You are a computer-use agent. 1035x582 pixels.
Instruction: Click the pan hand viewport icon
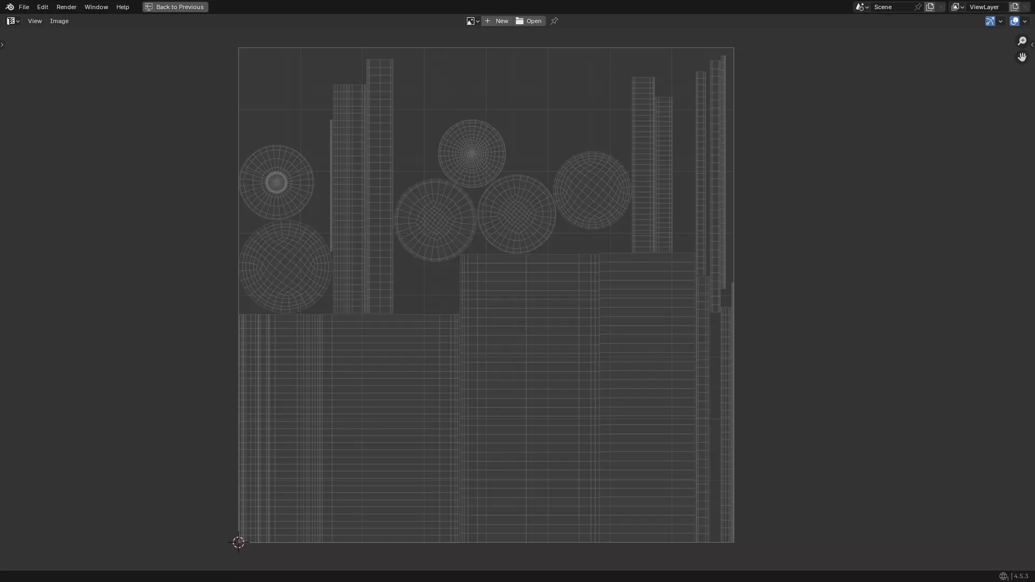point(1022,57)
